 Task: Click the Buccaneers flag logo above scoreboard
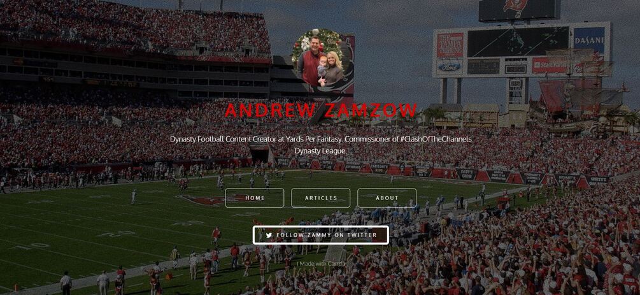point(515,8)
